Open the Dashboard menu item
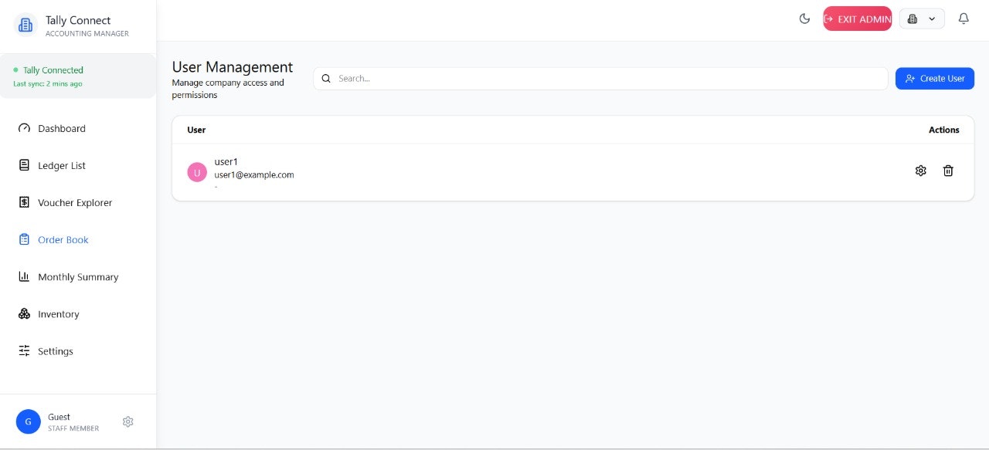 [x=77, y=128]
